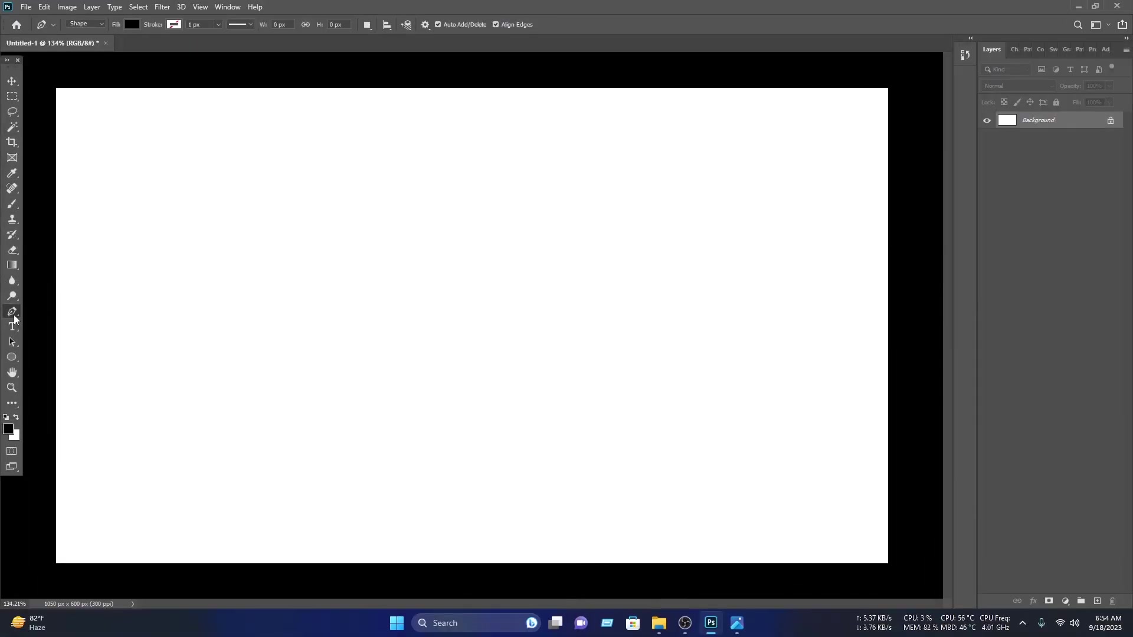Viewport: 1133px width, 637px height.
Task: Select the Zoom tool in toolbar
Action: [x=12, y=388]
